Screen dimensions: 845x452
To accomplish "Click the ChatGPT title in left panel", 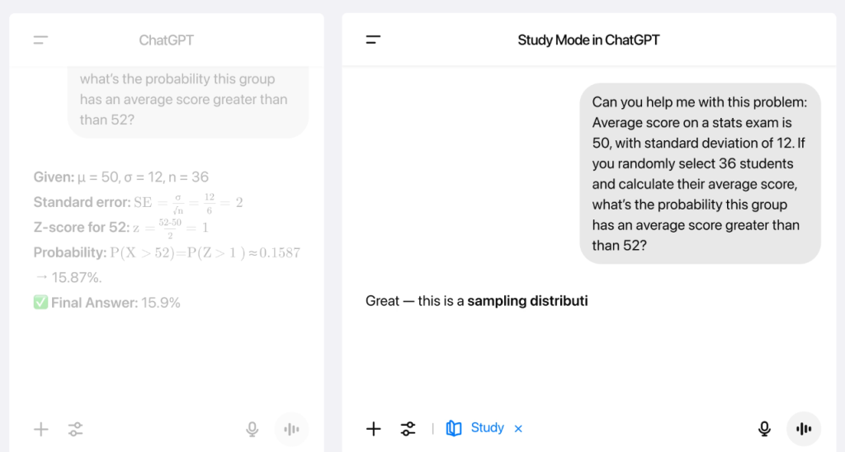I will tap(166, 40).
